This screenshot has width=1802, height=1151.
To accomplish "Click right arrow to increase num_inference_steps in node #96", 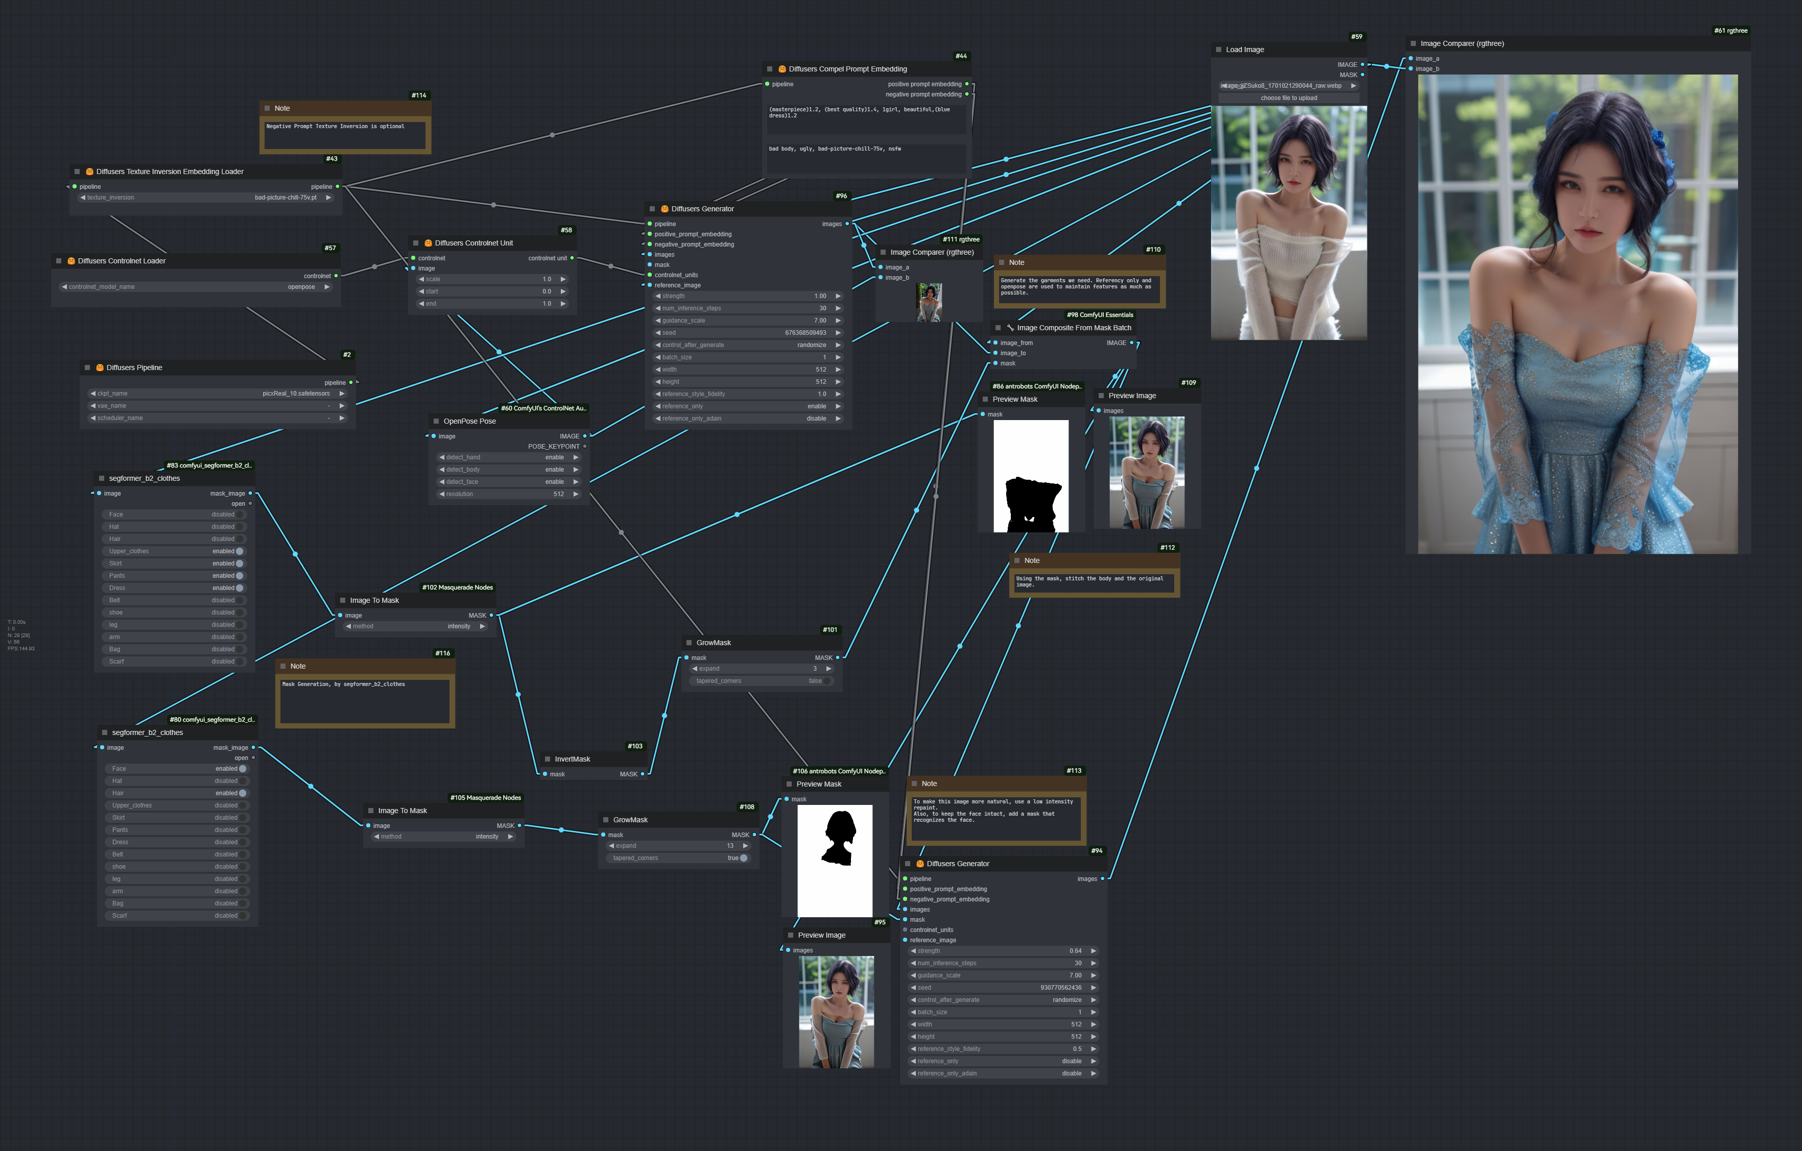I will point(838,308).
